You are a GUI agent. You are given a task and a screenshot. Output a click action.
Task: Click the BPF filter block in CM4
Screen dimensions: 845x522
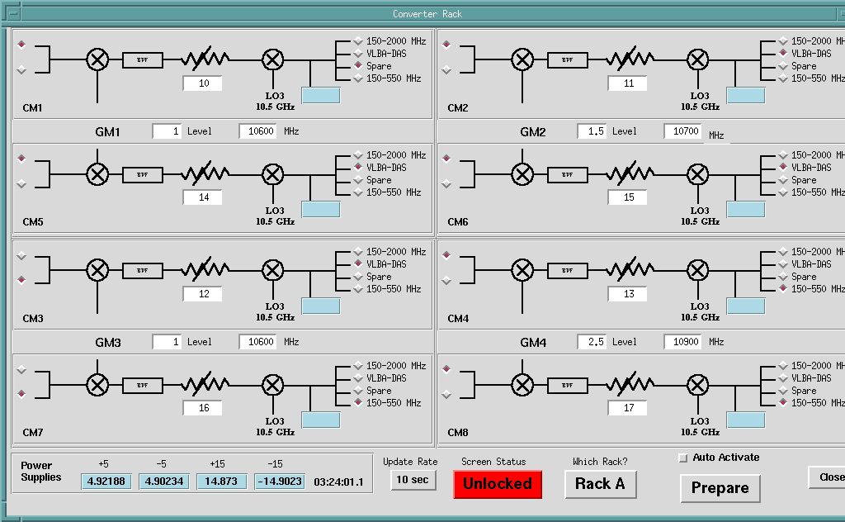(x=567, y=270)
